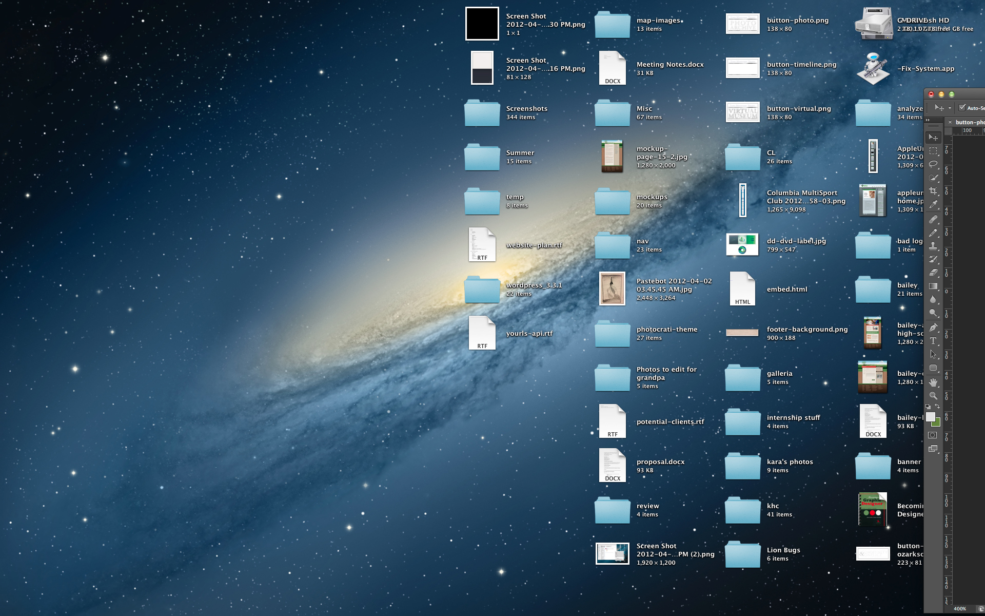Swap foreground and background colors

[x=938, y=407]
